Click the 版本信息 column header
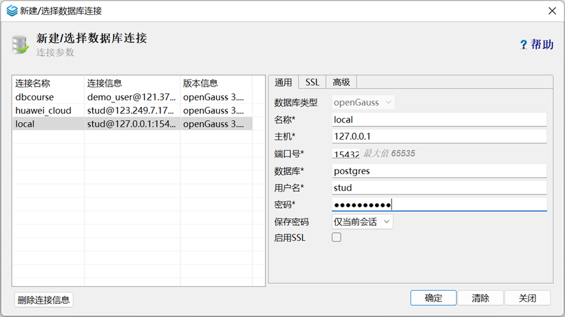 coord(216,83)
